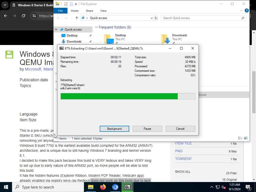Screen dimensions: 256x192
Task: Click browser back arrow
Action: coord(5,16)
